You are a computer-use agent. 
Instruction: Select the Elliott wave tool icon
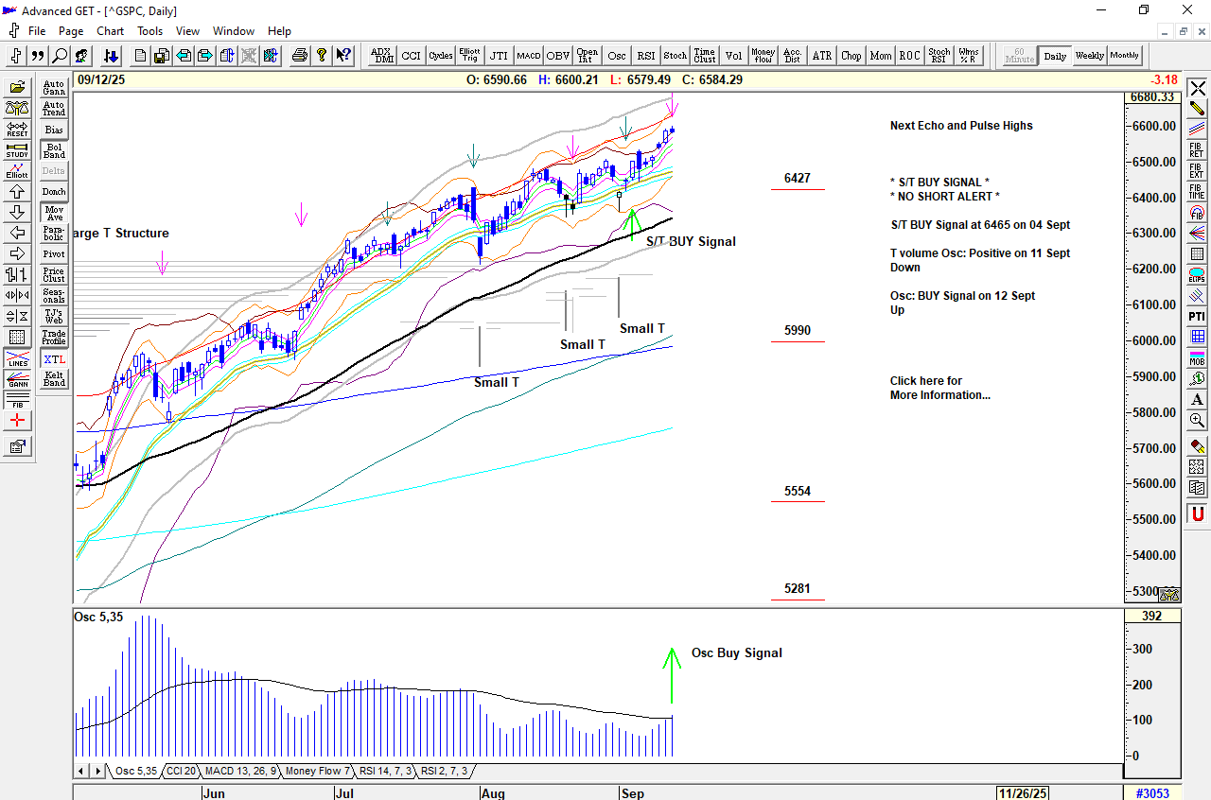point(17,171)
